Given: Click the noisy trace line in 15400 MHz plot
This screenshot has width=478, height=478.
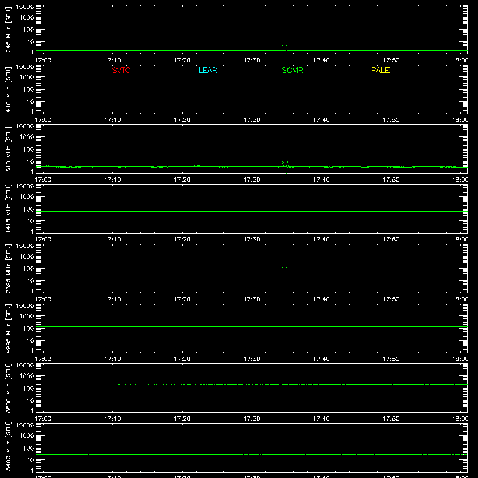Looking at the screenshot, I should pyautogui.click(x=252, y=455).
